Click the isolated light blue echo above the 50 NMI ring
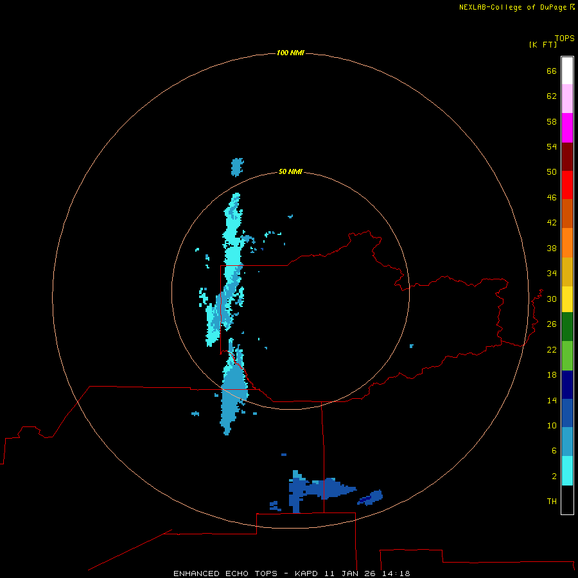The width and height of the screenshot is (578, 578). click(x=237, y=167)
